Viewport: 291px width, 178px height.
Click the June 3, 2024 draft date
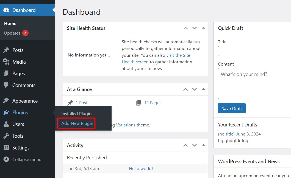point(248,134)
